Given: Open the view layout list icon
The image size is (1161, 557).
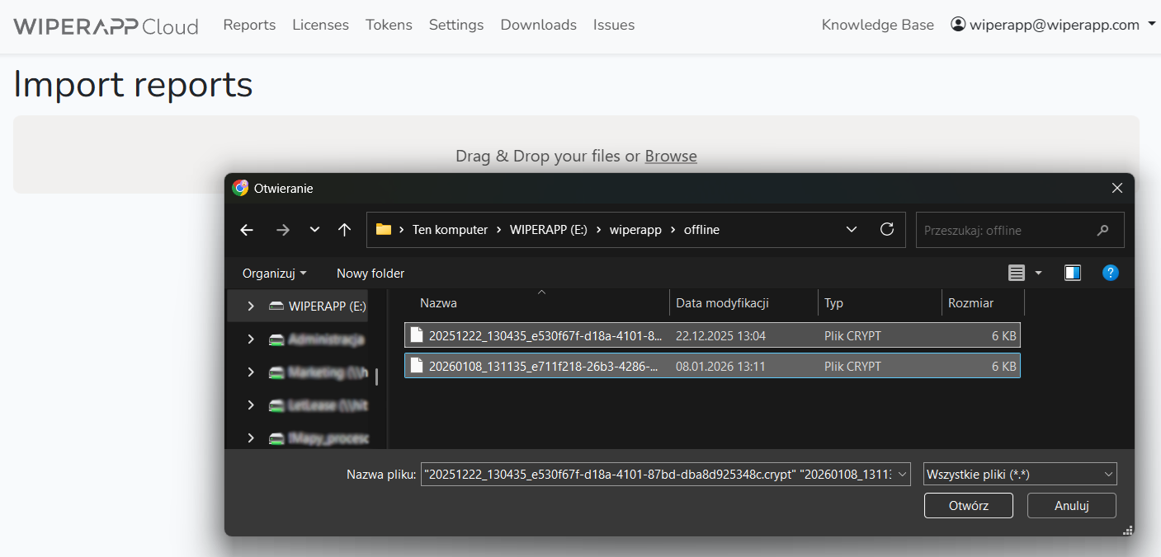Looking at the screenshot, I should (x=1017, y=273).
